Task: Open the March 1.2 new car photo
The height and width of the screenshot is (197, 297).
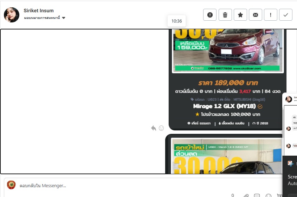Action: tap(226, 156)
